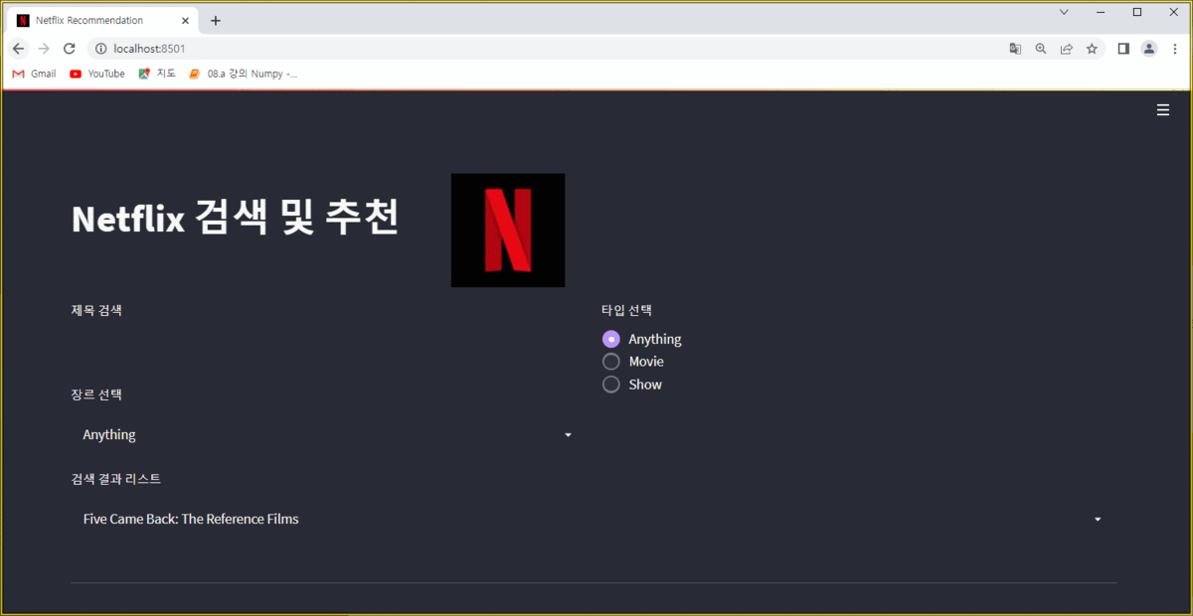The height and width of the screenshot is (616, 1193).
Task: Select the Anything type option
Action: pyautogui.click(x=610, y=338)
